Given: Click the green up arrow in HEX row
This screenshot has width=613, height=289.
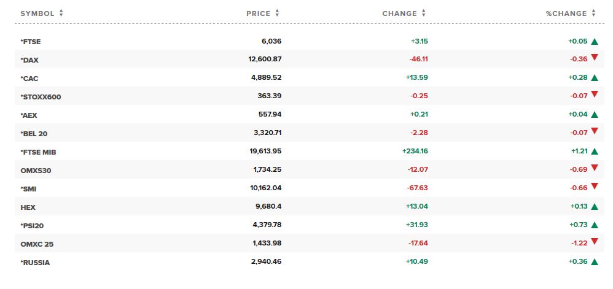Looking at the screenshot, I should tap(595, 207).
